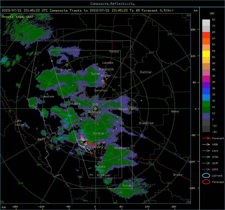This screenshot has height=210, width=225.
Task: Click the RockyMH town label
Action: [x=66, y=70]
